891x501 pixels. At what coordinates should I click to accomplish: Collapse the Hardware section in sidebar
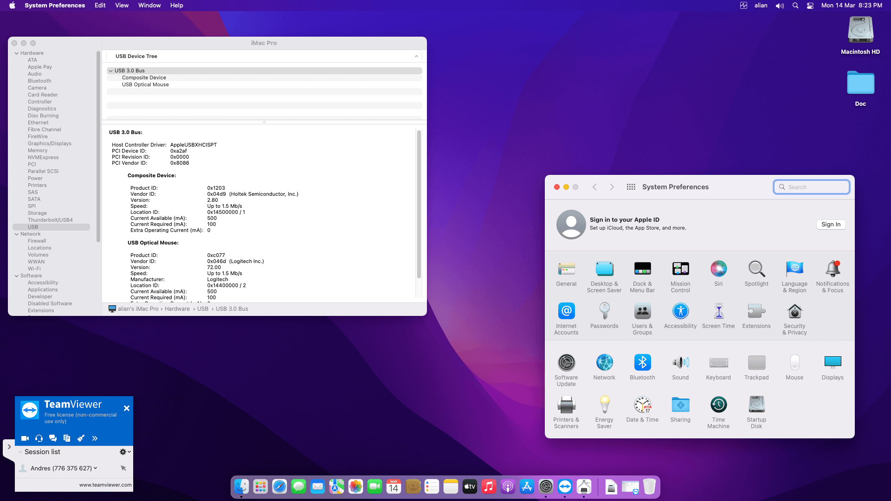click(x=17, y=53)
